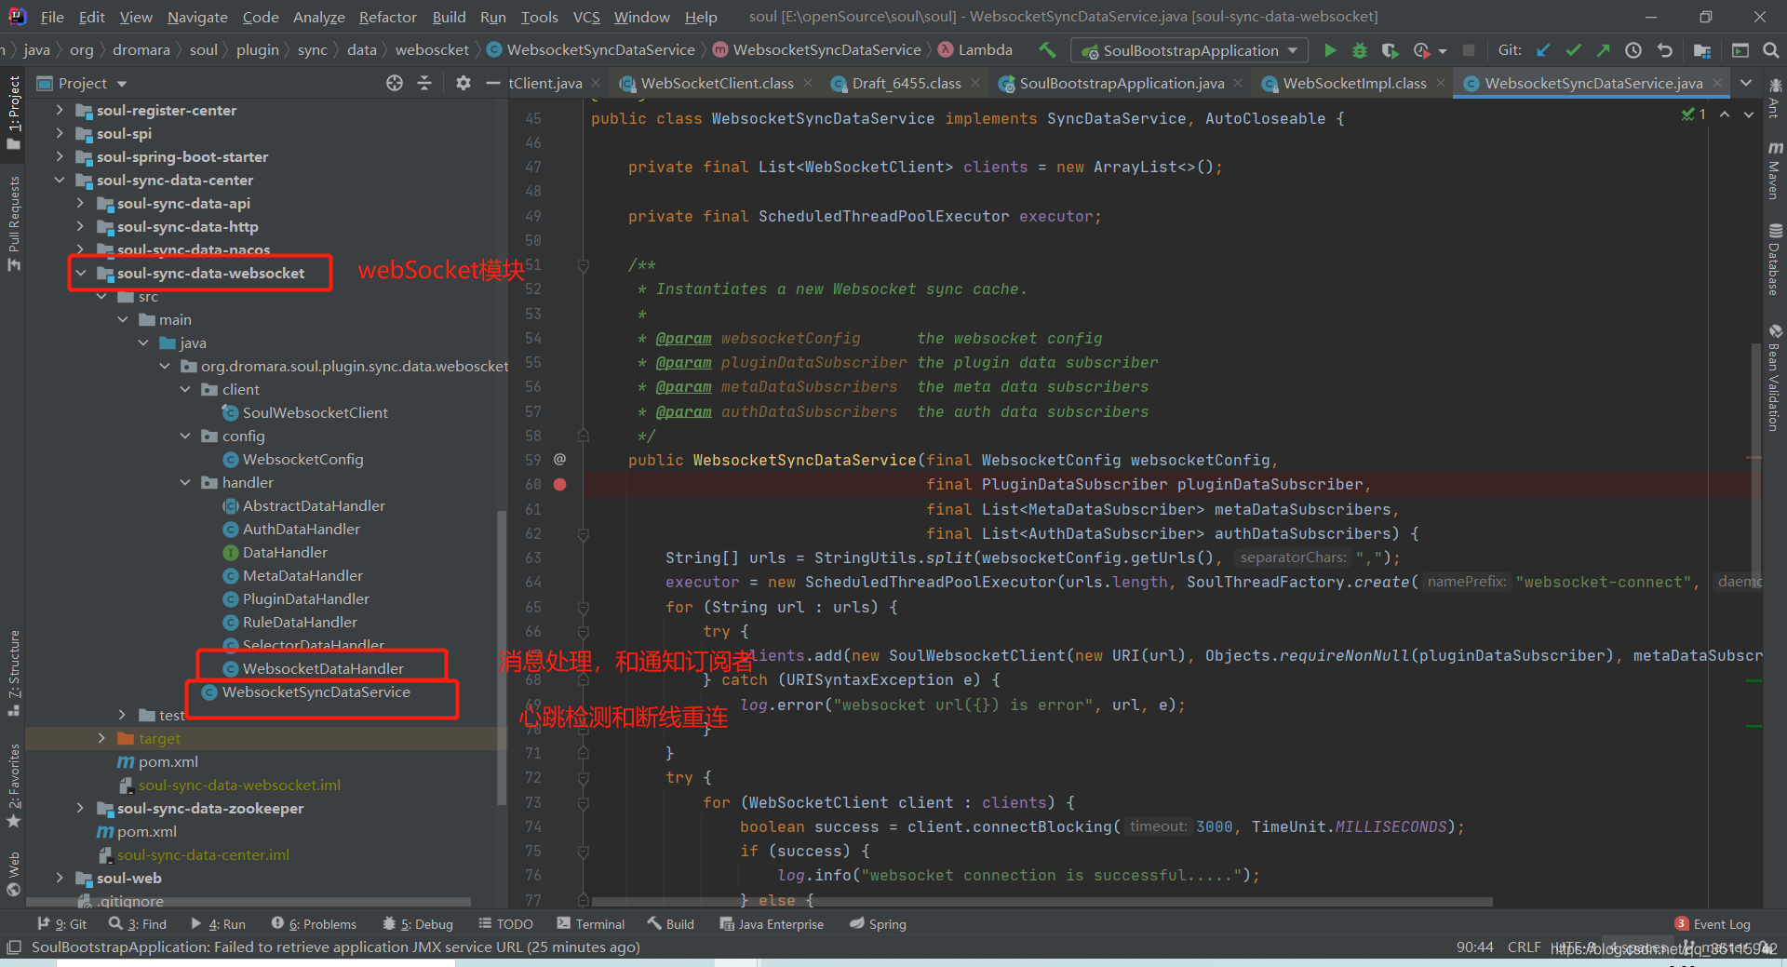Screen dimensions: 1787x967
Task: Click Project panel vertical scrollbar
Action: pyautogui.click(x=503, y=656)
